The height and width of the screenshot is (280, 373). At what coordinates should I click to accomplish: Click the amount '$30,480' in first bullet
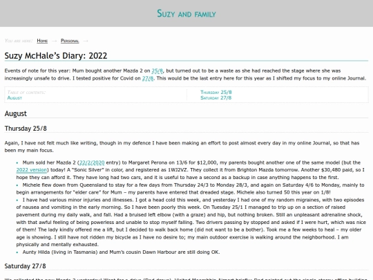pyautogui.click(x=331, y=170)
